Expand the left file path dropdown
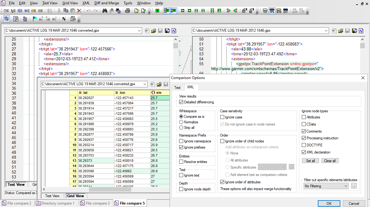This screenshot has height=207, width=370. (x=139, y=31)
